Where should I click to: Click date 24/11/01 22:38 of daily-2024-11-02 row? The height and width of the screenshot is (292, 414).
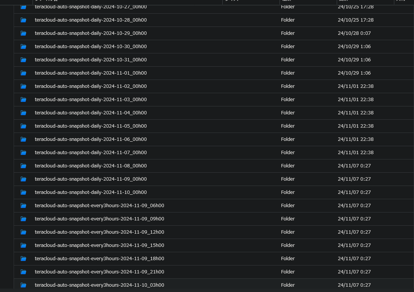[x=356, y=86]
